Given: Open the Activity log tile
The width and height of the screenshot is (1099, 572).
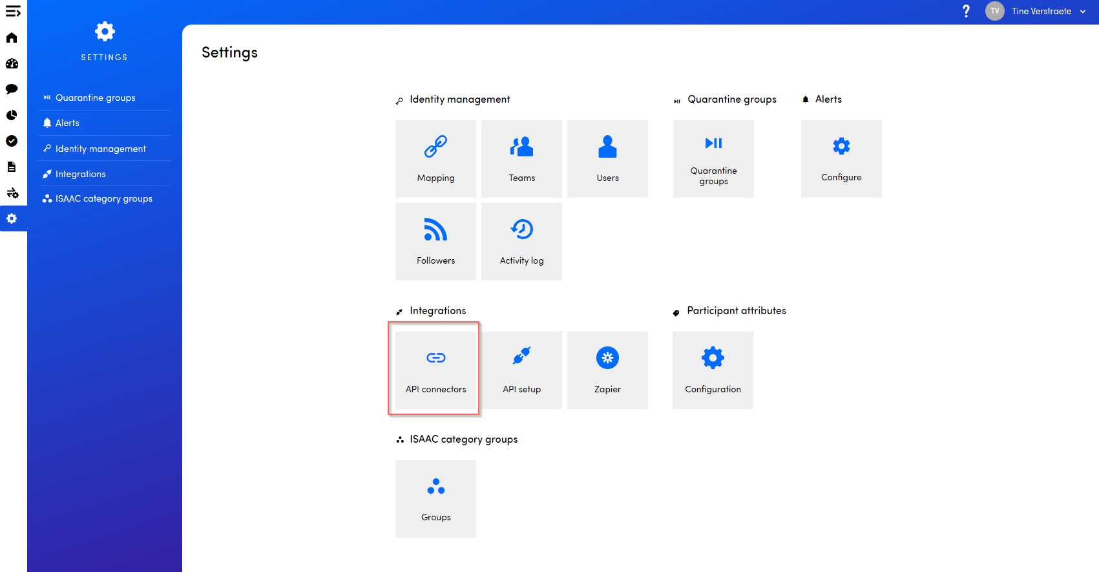Looking at the screenshot, I should 521,242.
